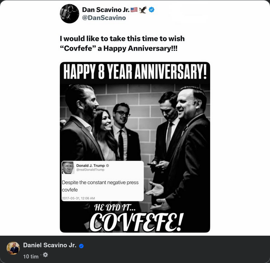Image resolution: width=270 pixels, height=263 pixels.
Task: Click the eagle emoji after the flag
Action: pos(143,10)
